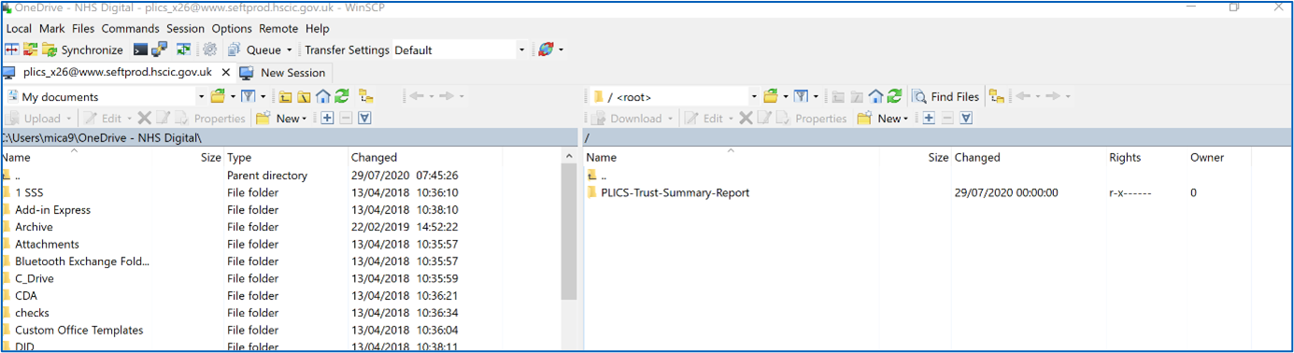Screen dimensions: 1294x353
Task: Click the Compare Directories icon in main toolbar
Action: click(12, 49)
